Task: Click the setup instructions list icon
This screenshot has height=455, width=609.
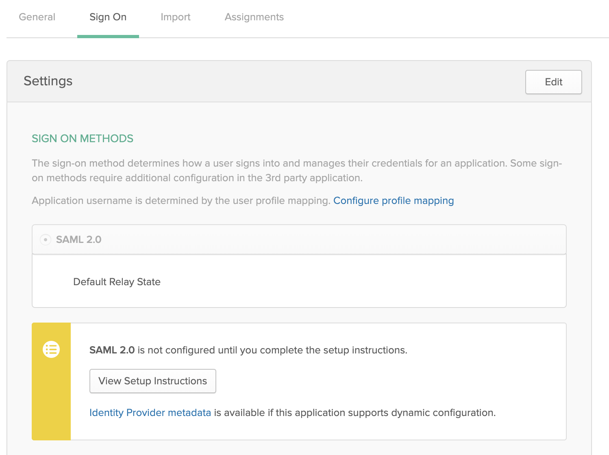Action: point(51,349)
